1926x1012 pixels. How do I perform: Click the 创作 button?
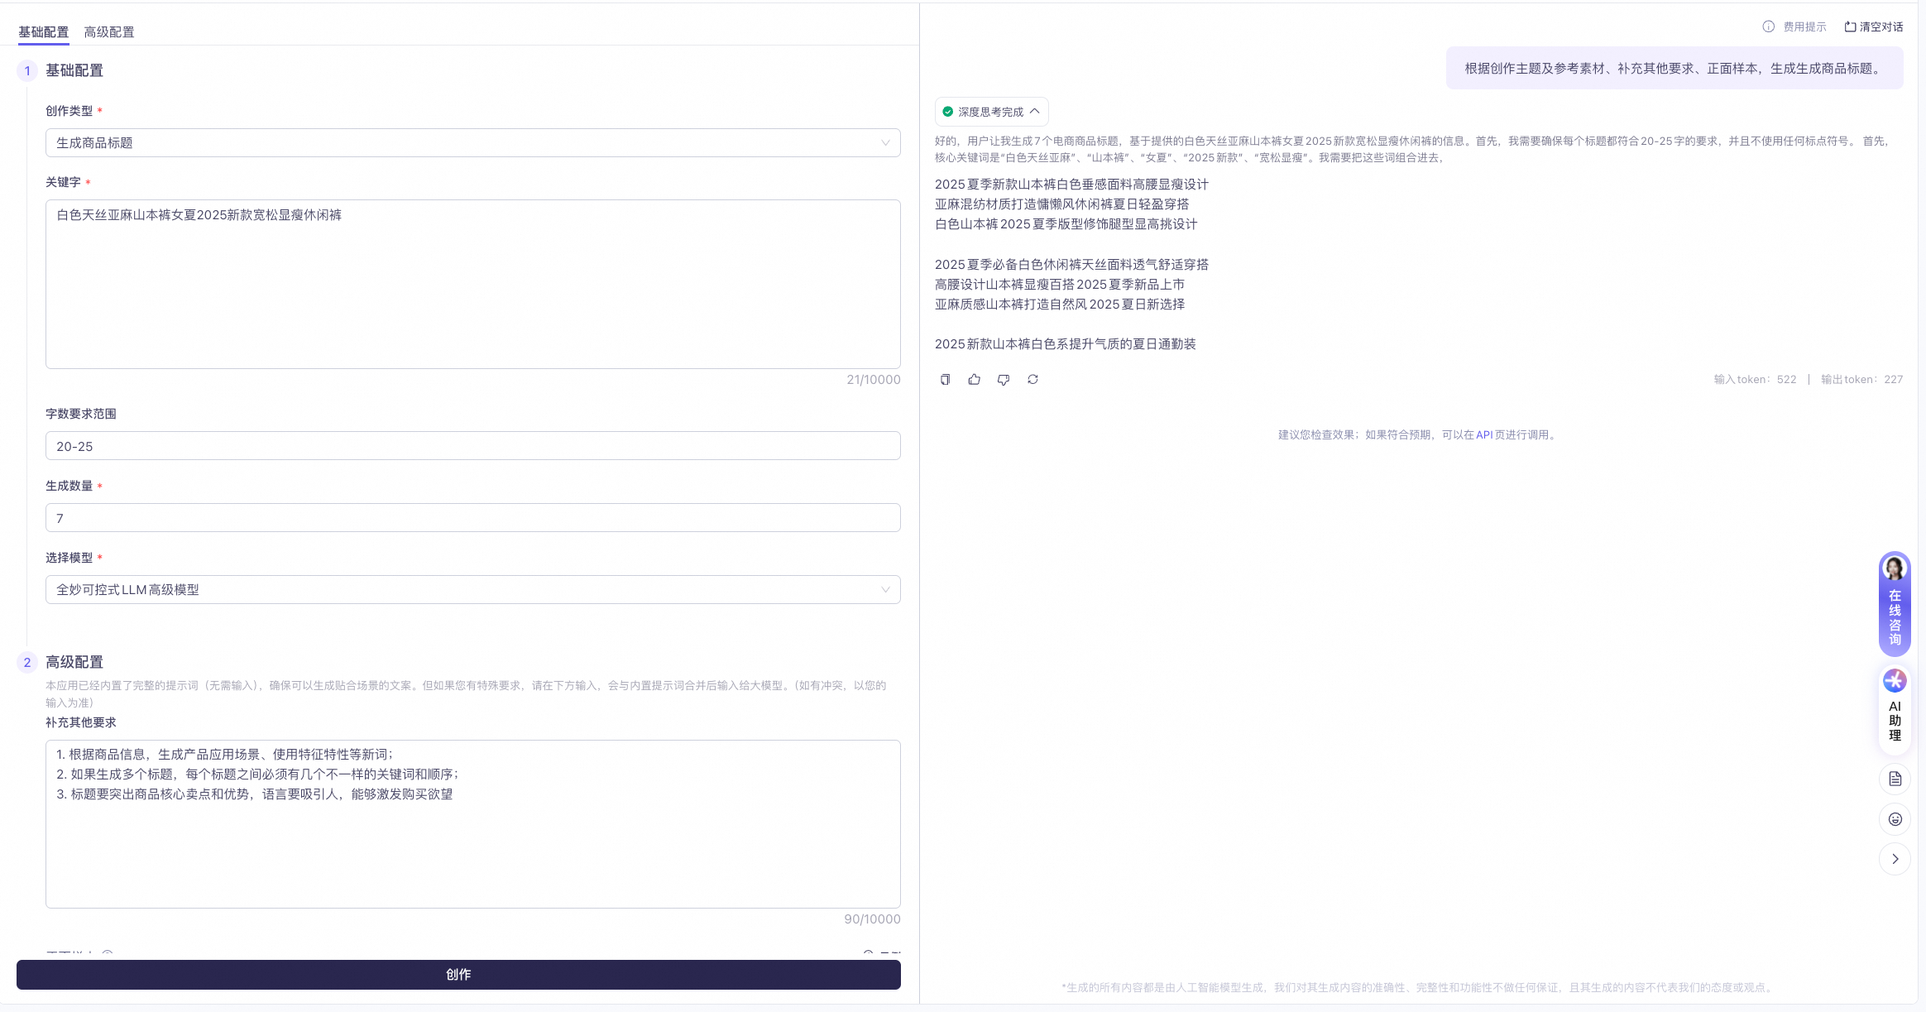point(458,975)
